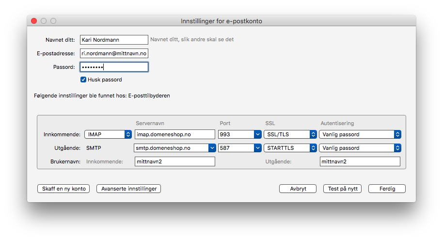Finish setup with the Ferdig button

click(x=387, y=189)
